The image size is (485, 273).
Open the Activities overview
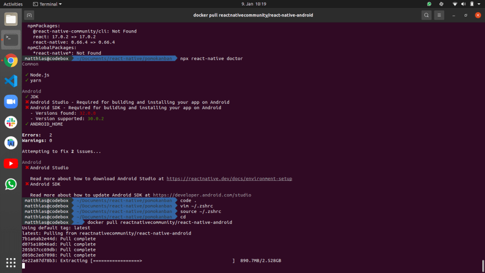tap(13, 4)
